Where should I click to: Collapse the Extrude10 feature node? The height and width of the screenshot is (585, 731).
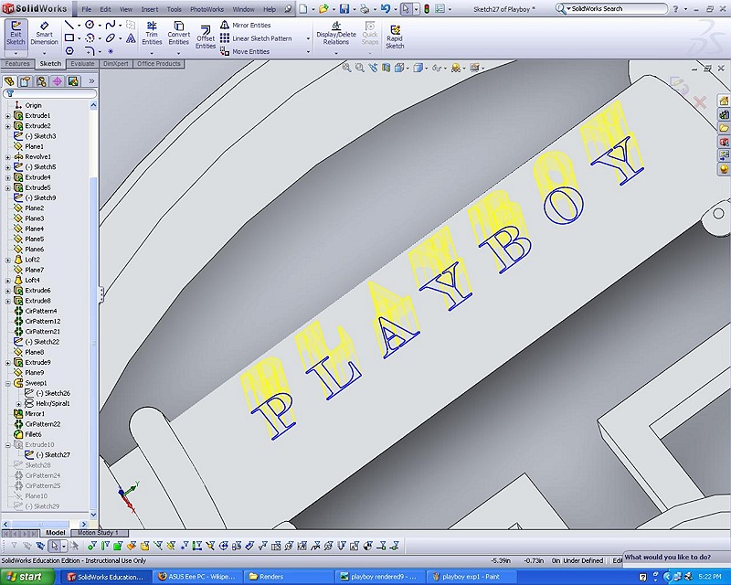coord(8,444)
